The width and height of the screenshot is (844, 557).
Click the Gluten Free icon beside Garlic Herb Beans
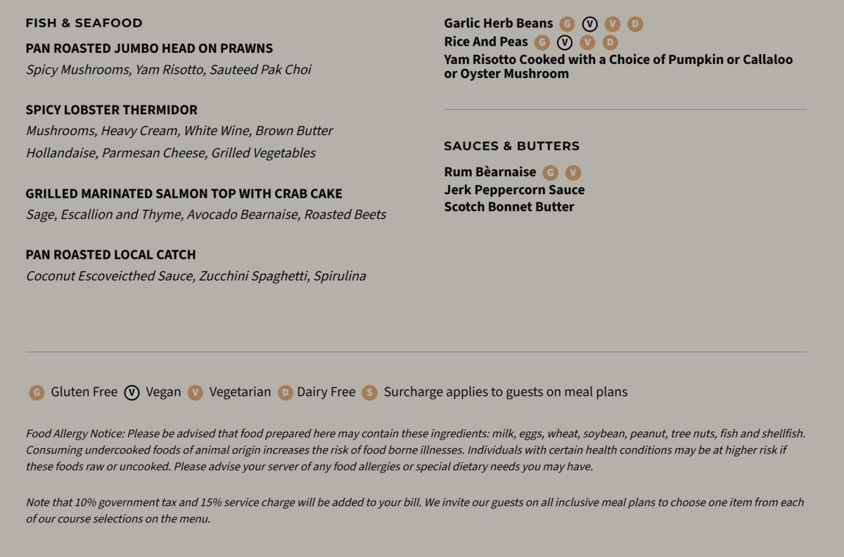click(567, 25)
